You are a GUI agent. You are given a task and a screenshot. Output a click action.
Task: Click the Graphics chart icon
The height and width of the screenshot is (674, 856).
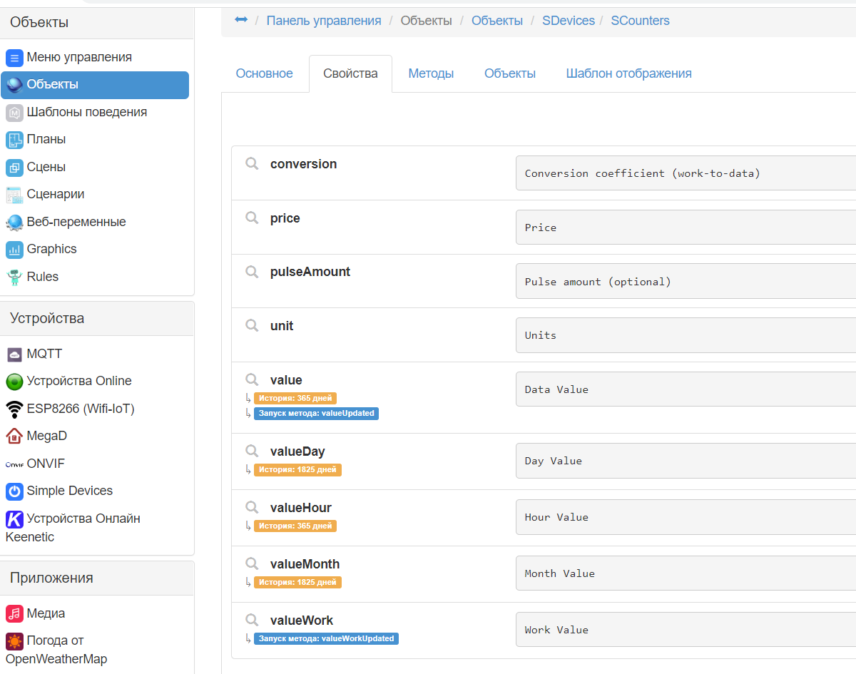click(14, 250)
